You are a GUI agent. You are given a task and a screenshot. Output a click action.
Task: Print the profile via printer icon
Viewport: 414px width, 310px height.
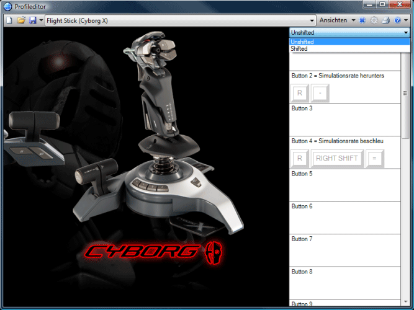point(385,20)
